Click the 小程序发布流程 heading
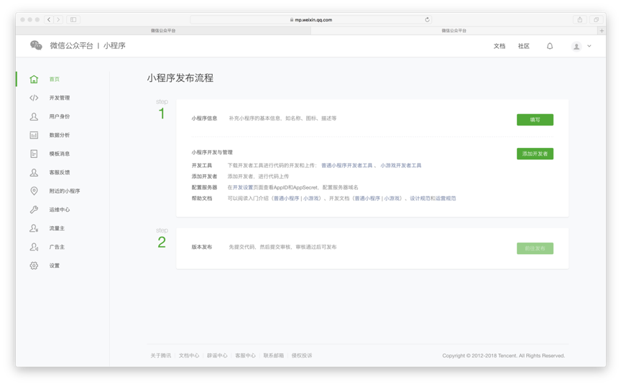The width and height of the screenshot is (621, 384). point(180,78)
